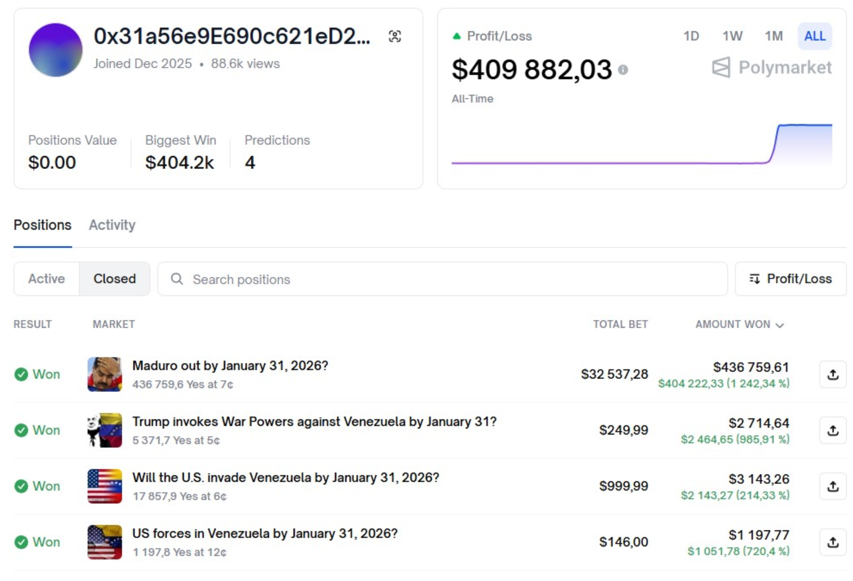853x581 pixels.
Task: Switch to Active positions filter
Action: tap(46, 279)
